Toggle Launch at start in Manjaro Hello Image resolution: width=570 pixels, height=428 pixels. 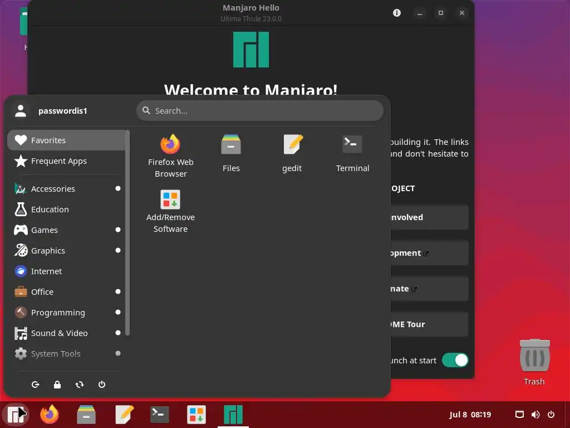tap(455, 360)
